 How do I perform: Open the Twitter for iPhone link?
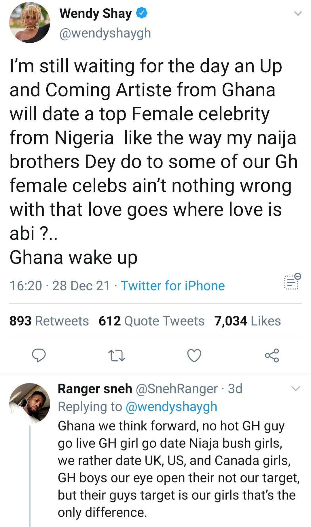point(172,286)
